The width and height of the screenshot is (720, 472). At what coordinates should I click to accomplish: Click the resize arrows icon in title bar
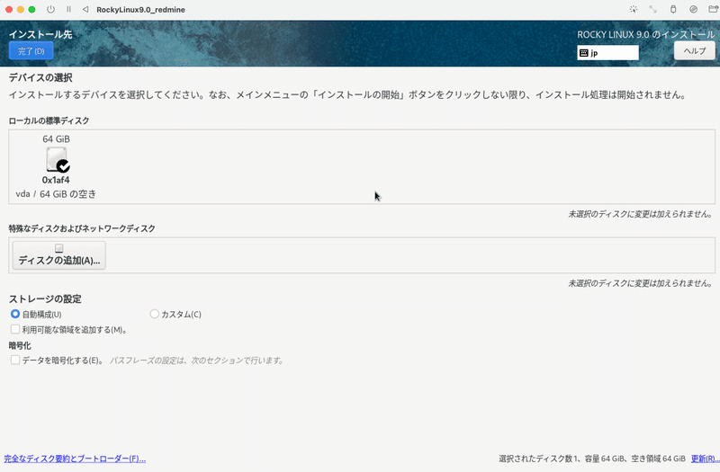click(653, 9)
